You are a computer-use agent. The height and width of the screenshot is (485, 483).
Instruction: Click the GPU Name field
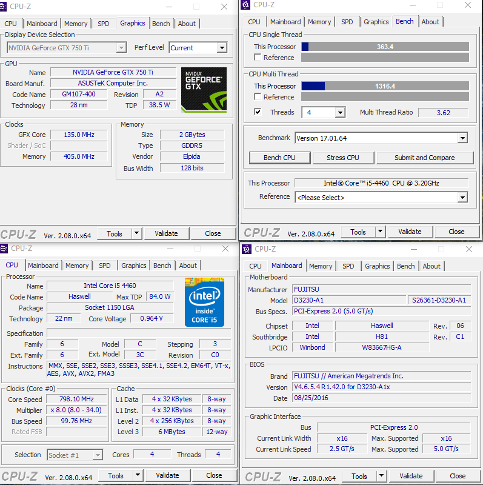pyautogui.click(x=113, y=72)
